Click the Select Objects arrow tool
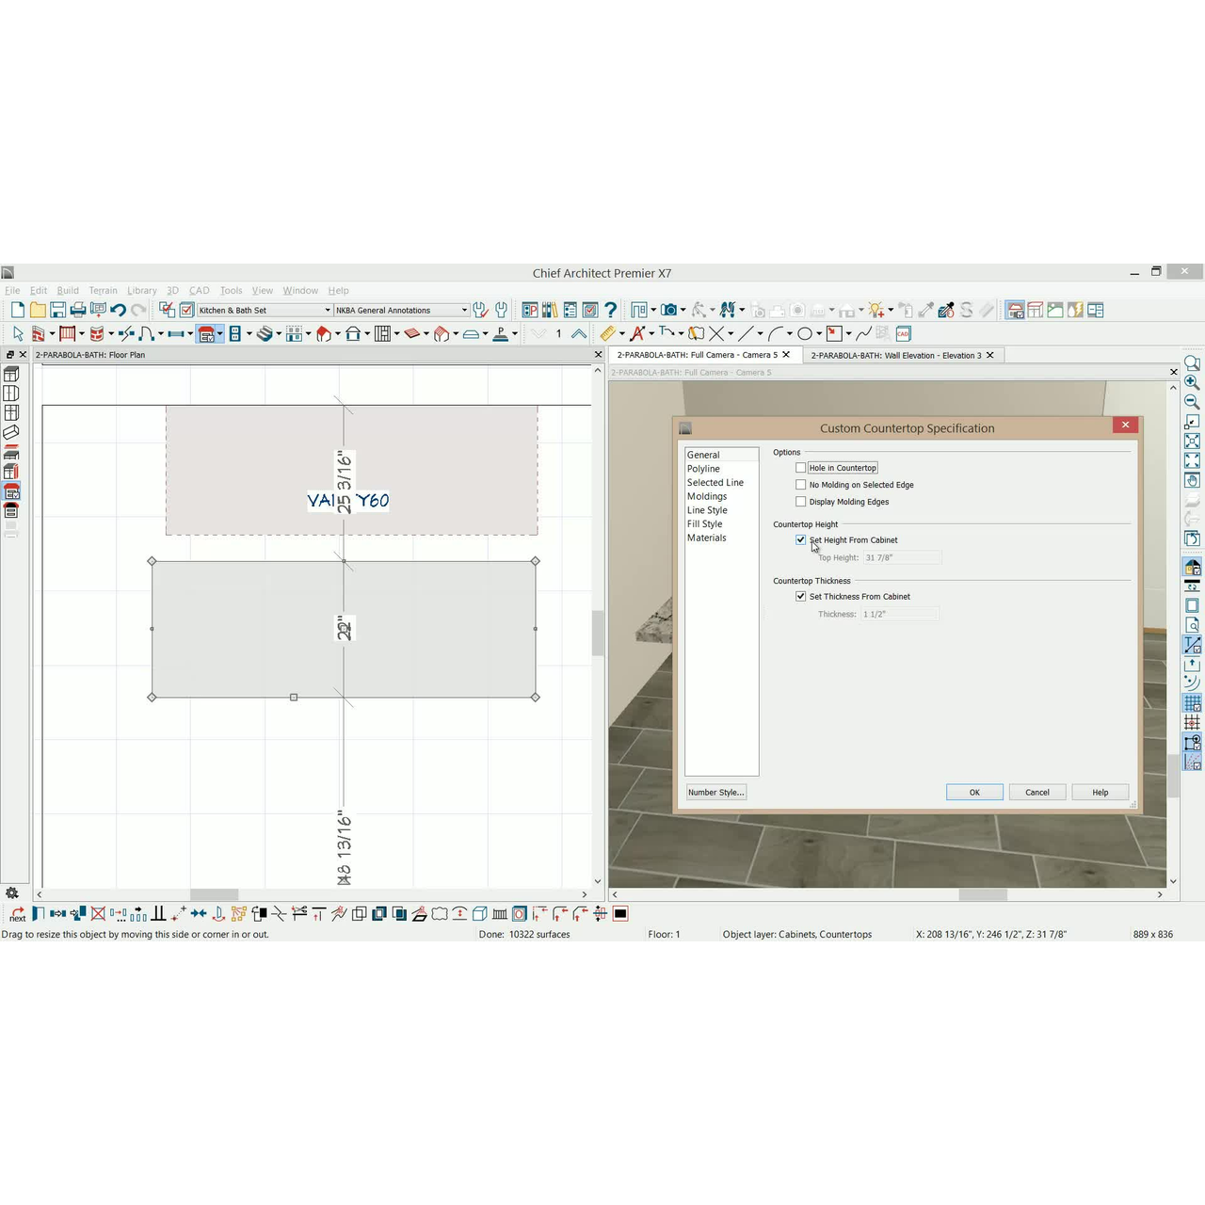Viewport: 1205px width, 1205px height. point(17,333)
